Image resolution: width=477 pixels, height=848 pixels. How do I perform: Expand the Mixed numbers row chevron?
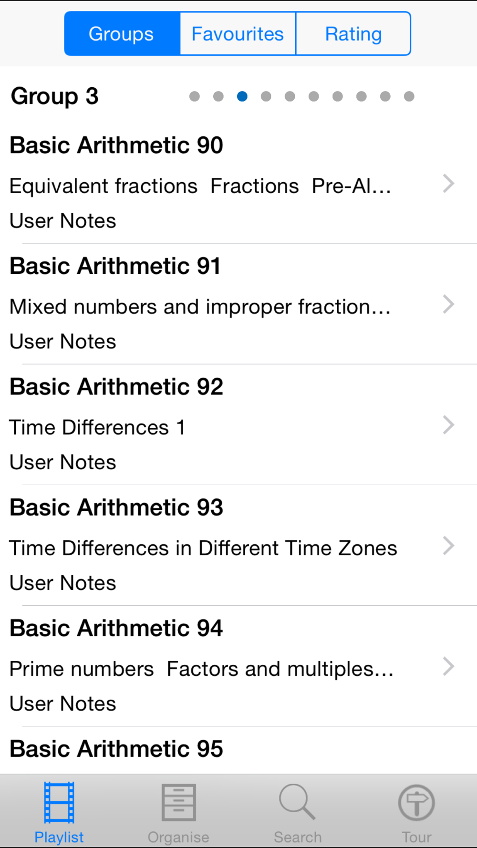point(448,304)
